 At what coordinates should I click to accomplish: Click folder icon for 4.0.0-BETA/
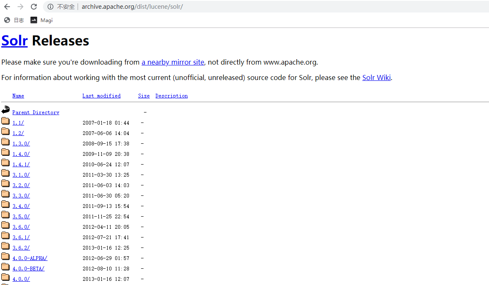[x=5, y=267]
